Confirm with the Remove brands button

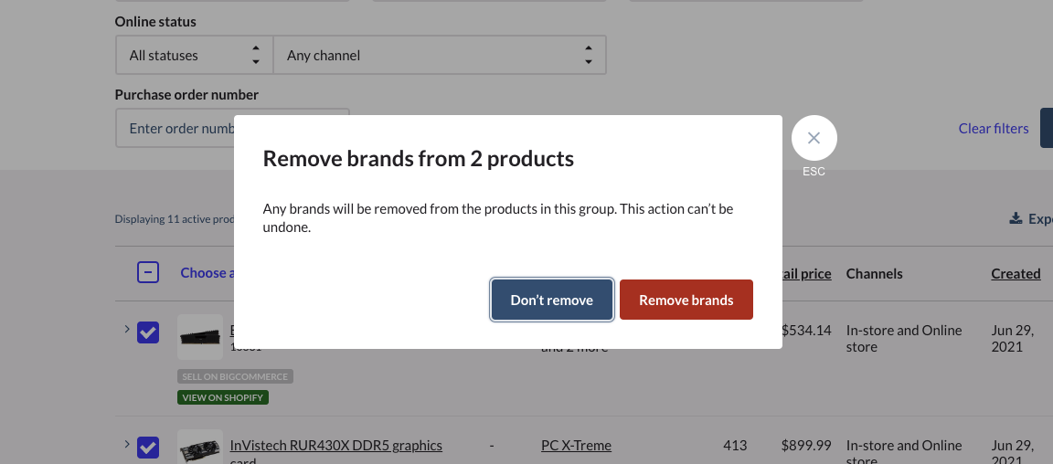point(686,300)
